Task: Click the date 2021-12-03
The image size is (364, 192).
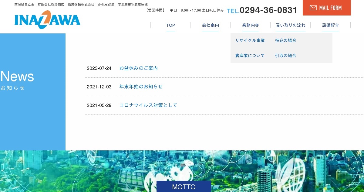Action: (99, 87)
